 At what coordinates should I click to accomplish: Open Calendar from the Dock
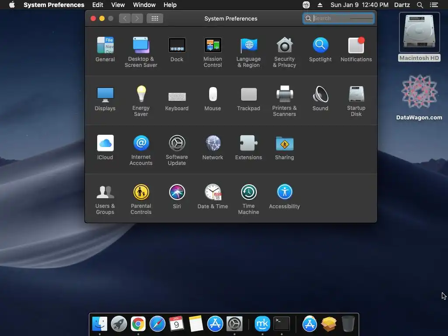tap(177, 324)
